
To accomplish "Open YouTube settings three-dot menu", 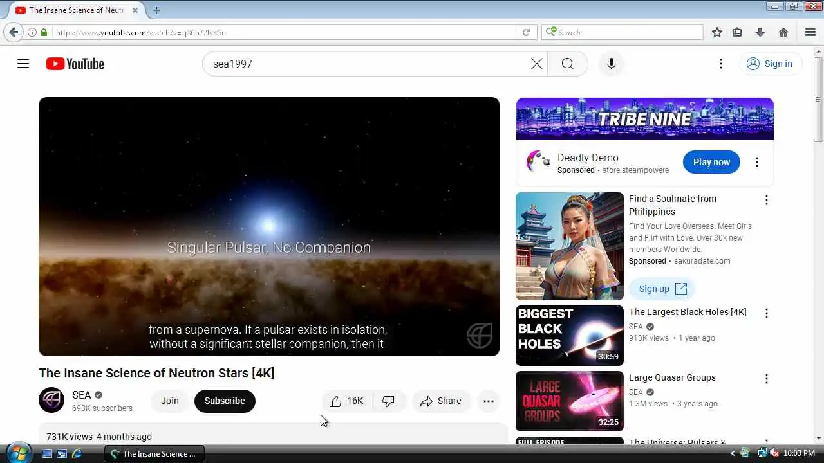I will 721,64.
